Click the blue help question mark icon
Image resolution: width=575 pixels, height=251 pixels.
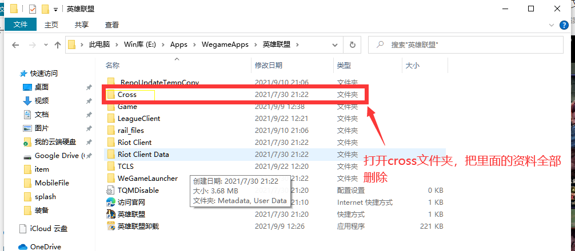pyautogui.click(x=564, y=25)
